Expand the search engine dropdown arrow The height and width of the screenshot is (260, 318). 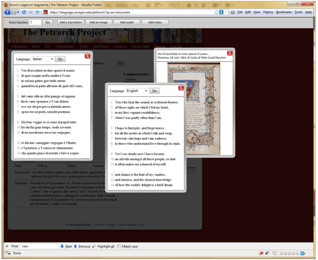pyautogui.click(x=226, y=12)
